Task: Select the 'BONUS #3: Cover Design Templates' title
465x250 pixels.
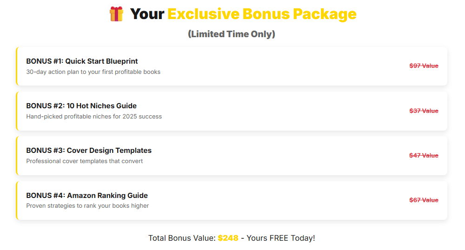Action: (x=89, y=151)
